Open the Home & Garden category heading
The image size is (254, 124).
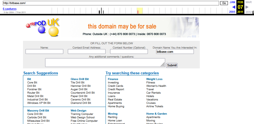[156, 114]
